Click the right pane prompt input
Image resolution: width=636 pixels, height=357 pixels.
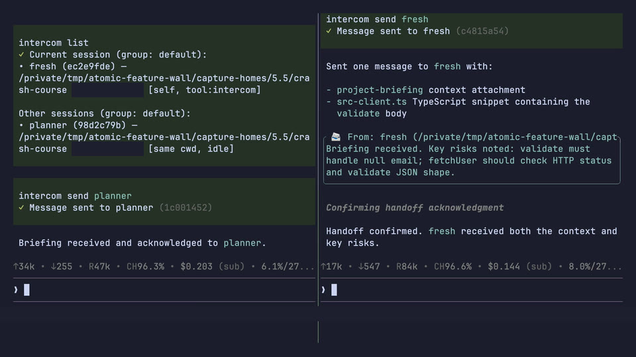tap(471, 290)
